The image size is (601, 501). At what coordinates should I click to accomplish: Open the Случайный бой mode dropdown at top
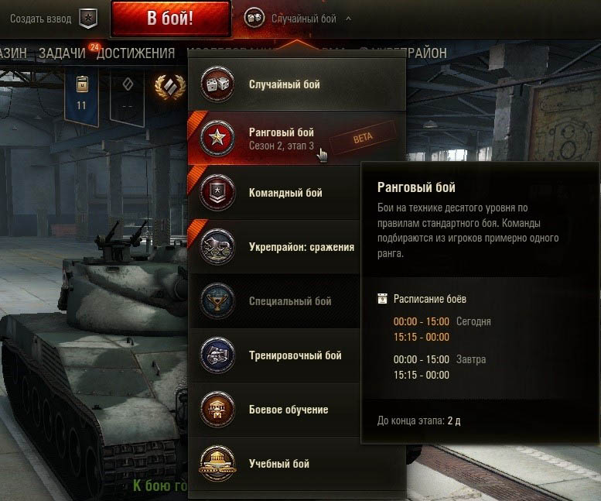coord(297,19)
